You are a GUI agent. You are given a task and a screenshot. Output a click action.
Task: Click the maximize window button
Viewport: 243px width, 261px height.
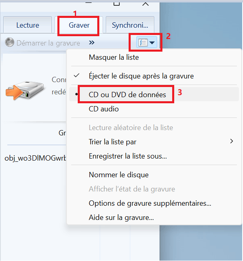click(116, 3)
